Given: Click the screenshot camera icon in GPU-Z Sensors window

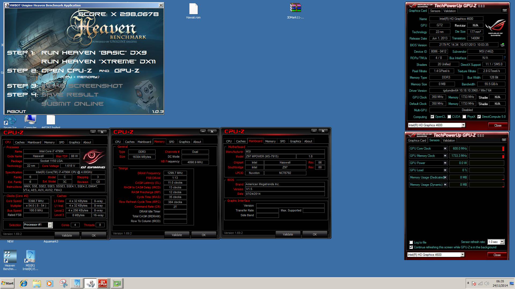Looking at the screenshot, I should pyautogui.click(x=504, y=140).
